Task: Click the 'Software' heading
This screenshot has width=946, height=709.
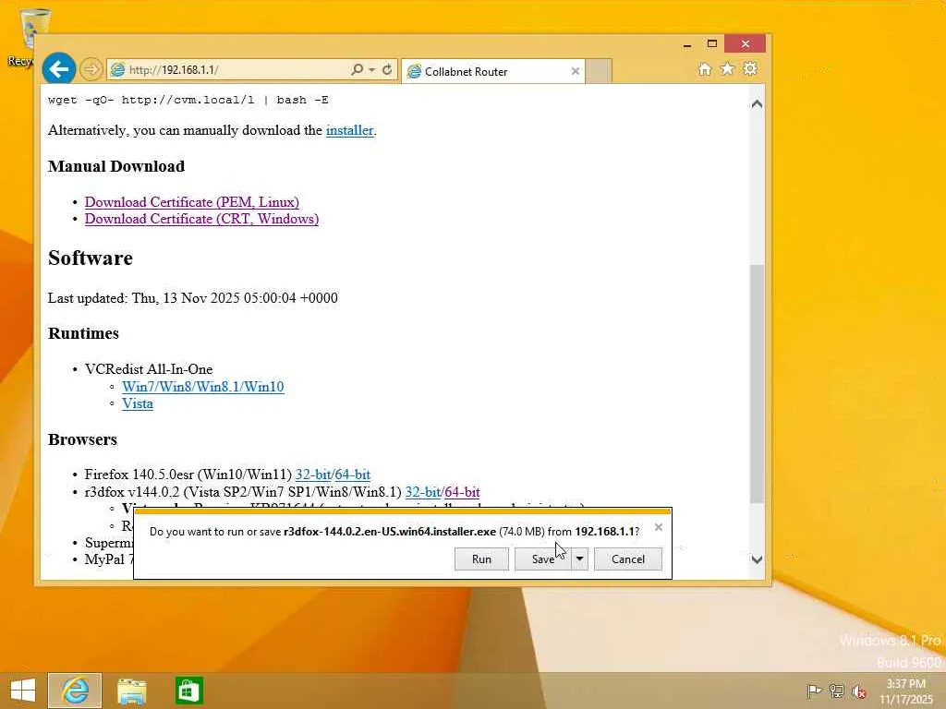Action: click(x=91, y=258)
